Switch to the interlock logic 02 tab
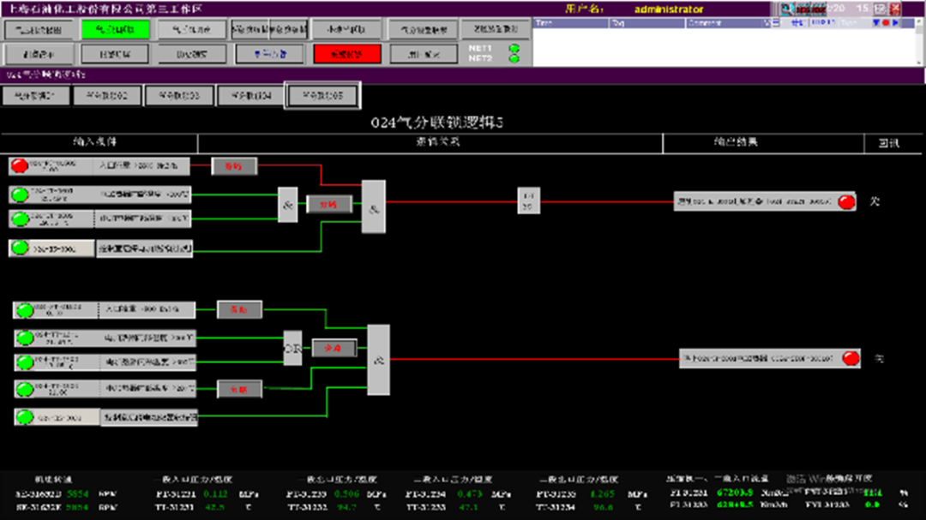Viewport: 926px width, 520px height. click(107, 96)
